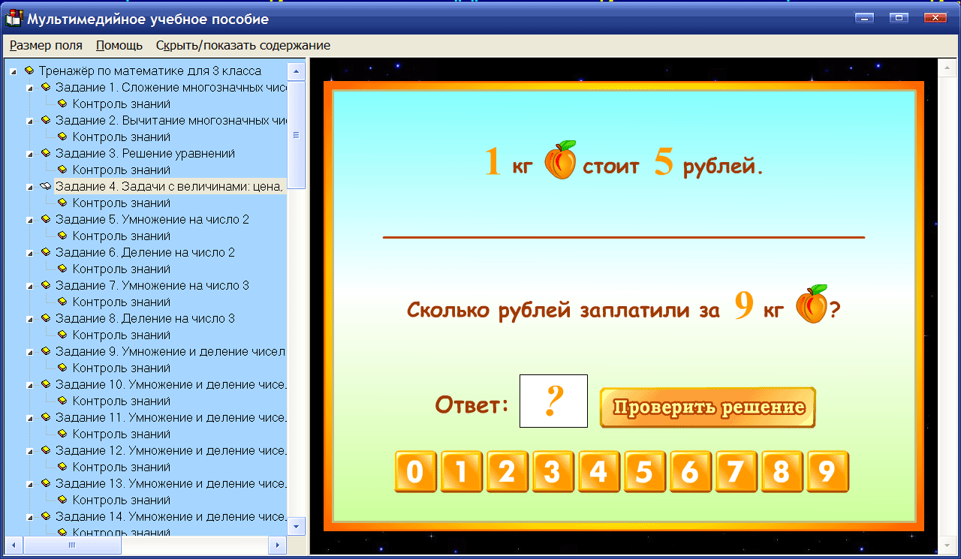Click the tag icon beside Задание 12

pos(47,450)
